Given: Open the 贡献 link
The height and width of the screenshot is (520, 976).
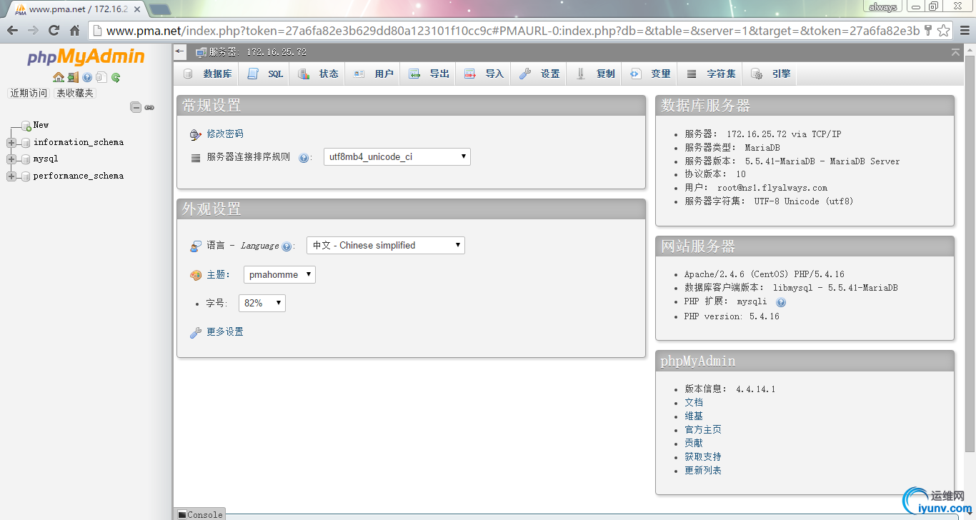Looking at the screenshot, I should point(694,443).
